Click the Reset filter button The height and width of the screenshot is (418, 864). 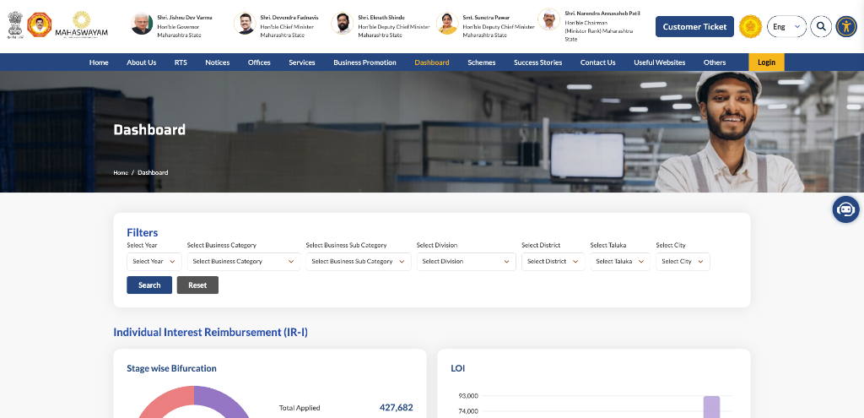197,285
